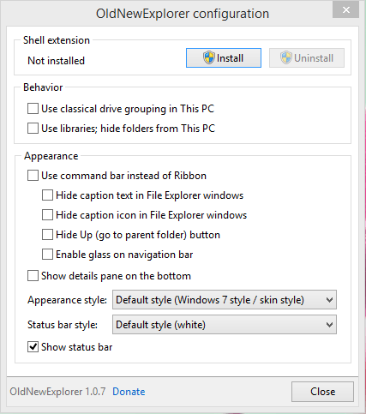
Task: Click the Install button with shield icon
Action: [x=224, y=58]
